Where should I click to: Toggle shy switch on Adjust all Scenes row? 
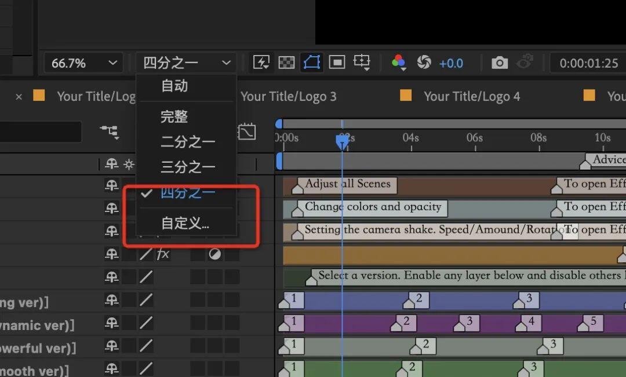click(111, 185)
